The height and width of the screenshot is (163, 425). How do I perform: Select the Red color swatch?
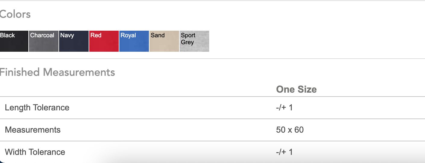[104, 41]
